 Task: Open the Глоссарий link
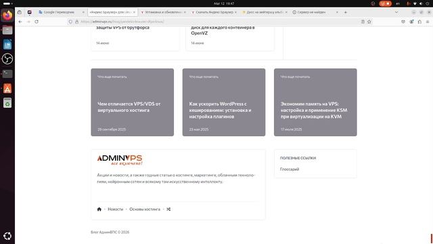(x=290, y=169)
